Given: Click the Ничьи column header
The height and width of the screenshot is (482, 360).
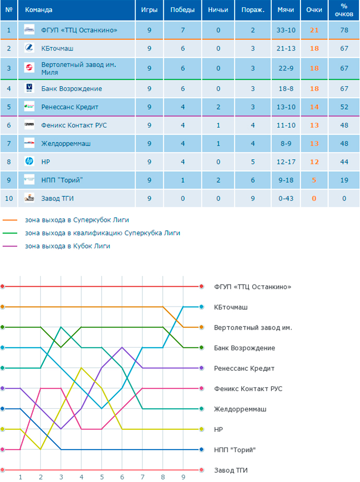Looking at the screenshot, I should click(218, 10).
